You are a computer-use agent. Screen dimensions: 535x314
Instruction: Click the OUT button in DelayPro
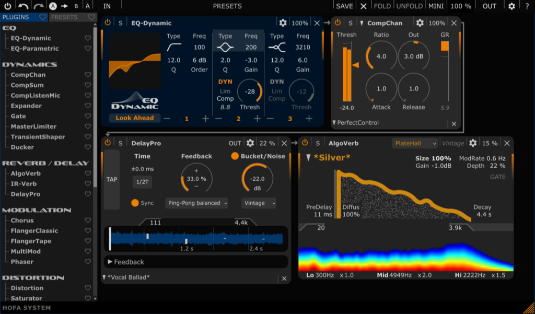pos(235,143)
